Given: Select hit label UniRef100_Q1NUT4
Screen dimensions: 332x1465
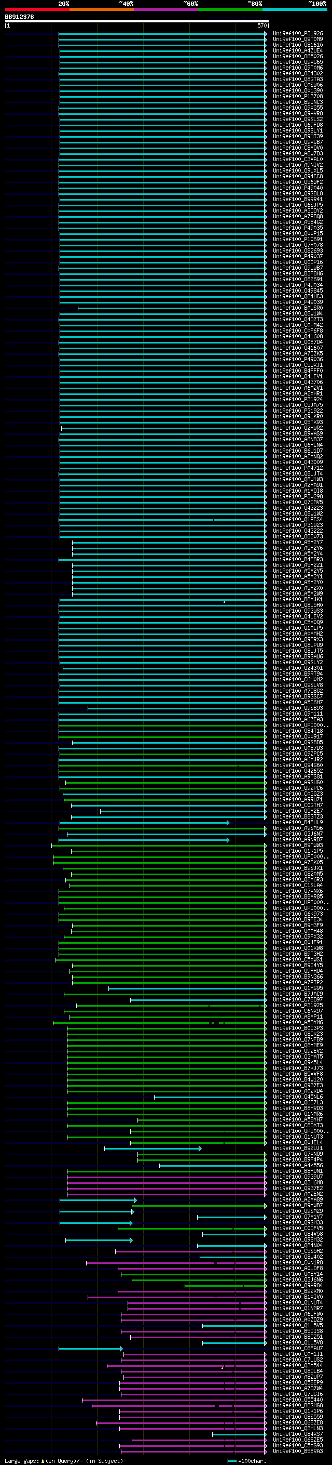Looking at the screenshot, I should click(x=298, y=1302).
